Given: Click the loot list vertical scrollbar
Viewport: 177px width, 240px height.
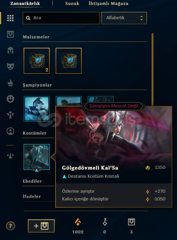Looking at the screenshot, I should point(152,69).
